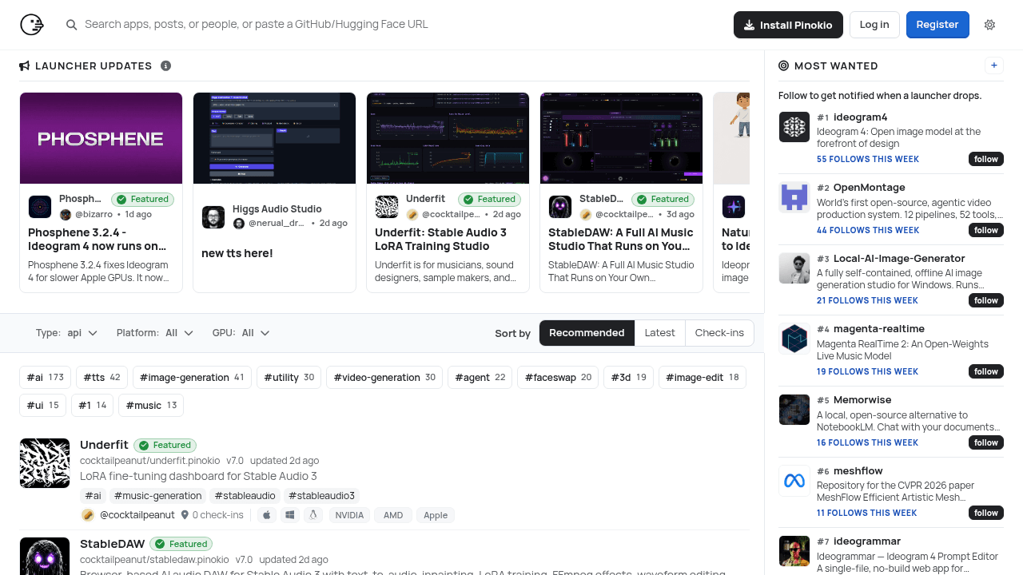Open the GPU filter dropdown
This screenshot has width=1023, height=575.
(x=241, y=333)
